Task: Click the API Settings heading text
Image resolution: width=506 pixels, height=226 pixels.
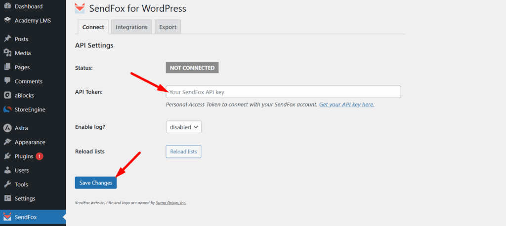Action: pyautogui.click(x=94, y=45)
